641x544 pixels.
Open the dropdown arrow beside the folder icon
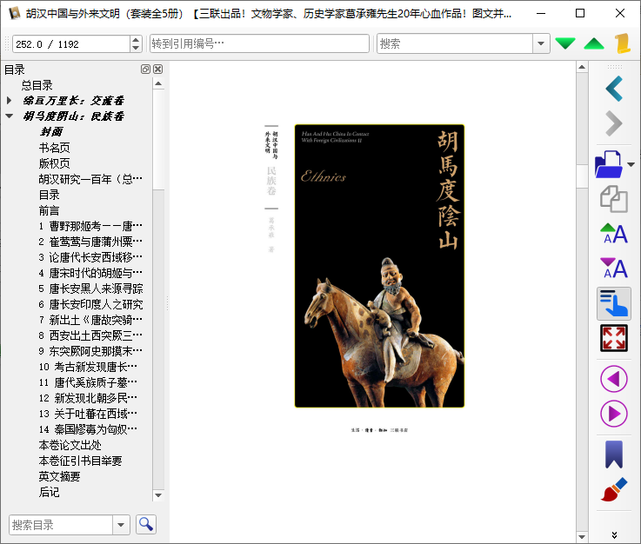pos(631,164)
